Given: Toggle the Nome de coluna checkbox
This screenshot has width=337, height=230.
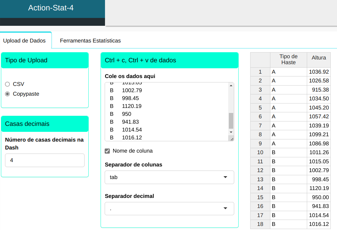Looking at the screenshot, I should click(x=108, y=151).
